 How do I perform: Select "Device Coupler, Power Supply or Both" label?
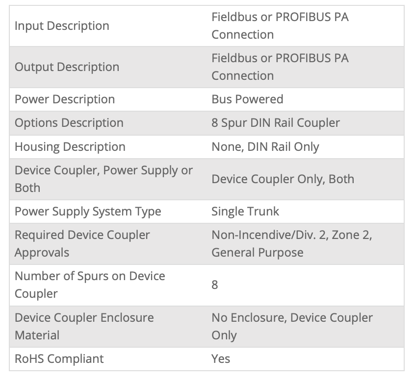pyautogui.click(x=104, y=179)
